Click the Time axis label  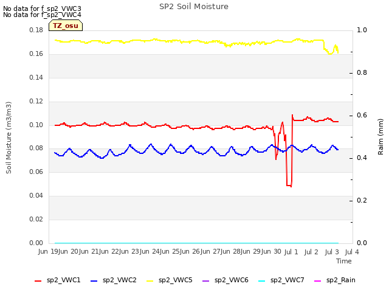pos(344,261)
